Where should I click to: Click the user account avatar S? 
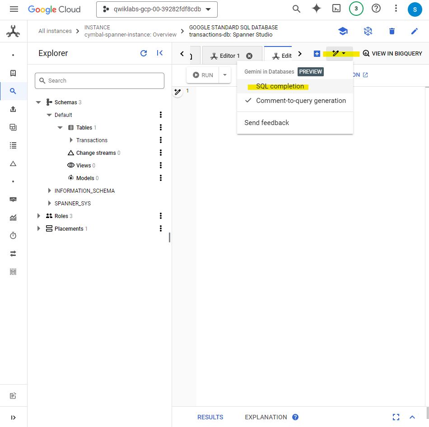click(x=415, y=9)
